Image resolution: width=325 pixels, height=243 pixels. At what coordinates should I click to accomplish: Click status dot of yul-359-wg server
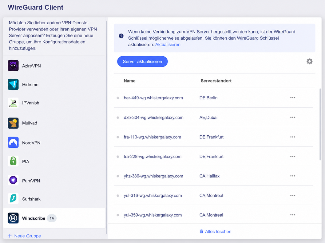coord(118,215)
